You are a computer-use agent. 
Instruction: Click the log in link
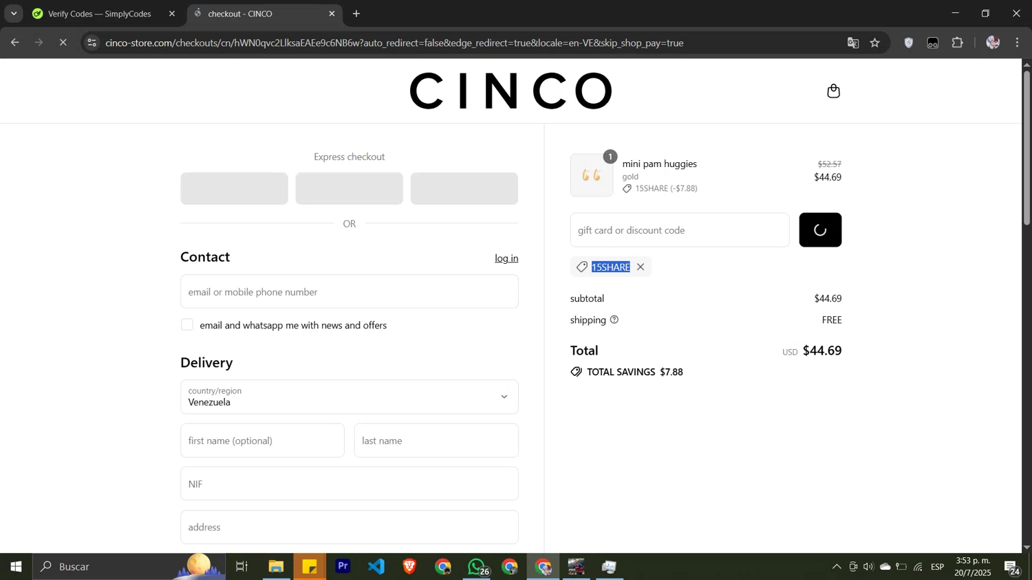click(x=506, y=258)
